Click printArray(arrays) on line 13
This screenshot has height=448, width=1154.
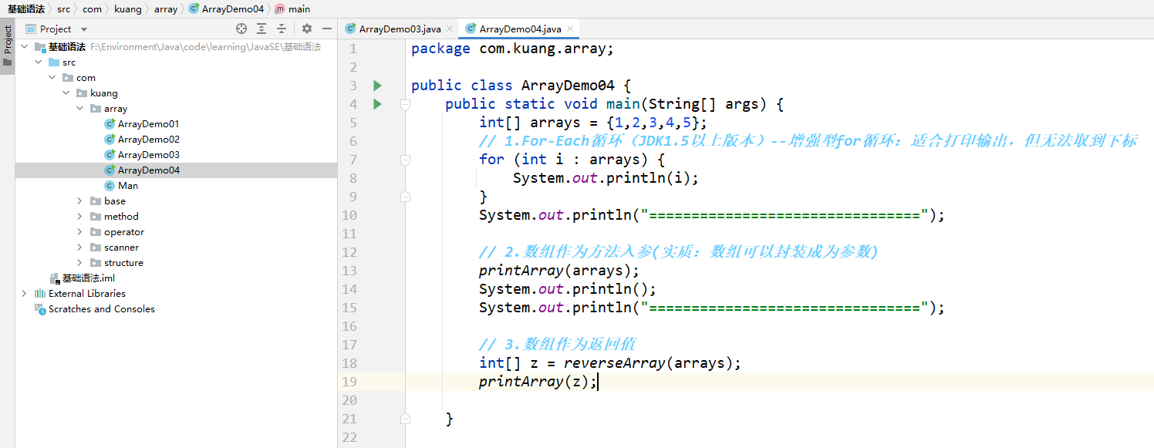tap(559, 271)
